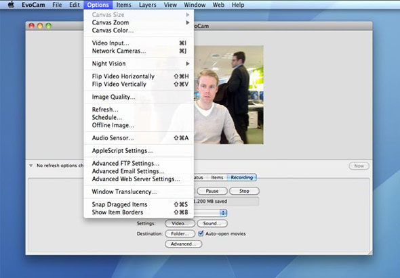The image size is (400, 278).
Task: Select Offline Image menu item
Action: point(139,125)
